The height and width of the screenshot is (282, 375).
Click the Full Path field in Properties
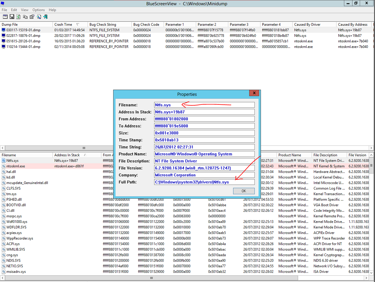pyautogui.click(x=204, y=182)
